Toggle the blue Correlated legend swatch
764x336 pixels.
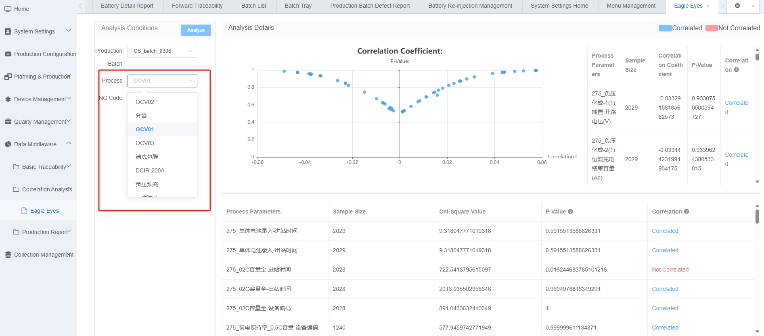tap(665, 28)
